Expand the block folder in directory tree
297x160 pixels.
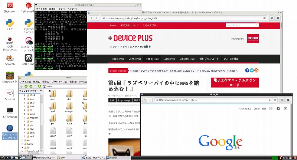pyautogui.click(x=25, y=95)
